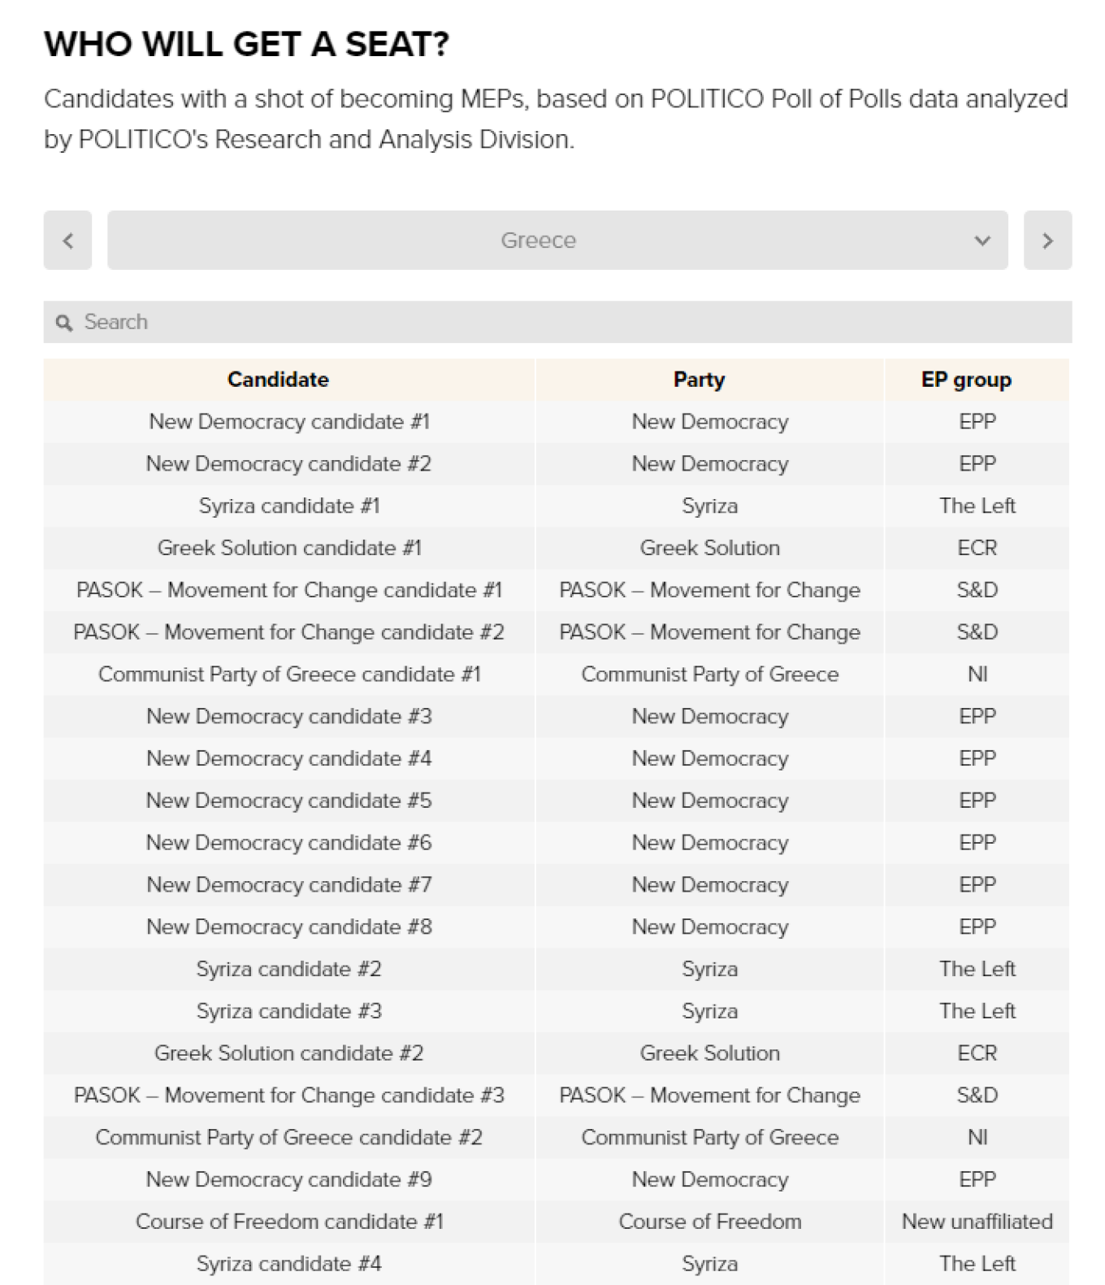Expand the dropdown chevron beside Greece
This screenshot has width=1105, height=1285.
[982, 241]
